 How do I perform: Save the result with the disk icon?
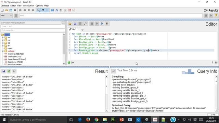pyautogui.click(x=4, y=71)
